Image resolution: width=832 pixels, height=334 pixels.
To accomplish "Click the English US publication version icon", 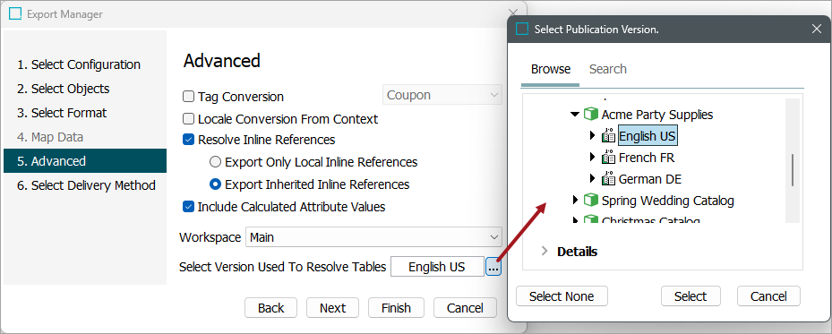I will tap(608, 136).
